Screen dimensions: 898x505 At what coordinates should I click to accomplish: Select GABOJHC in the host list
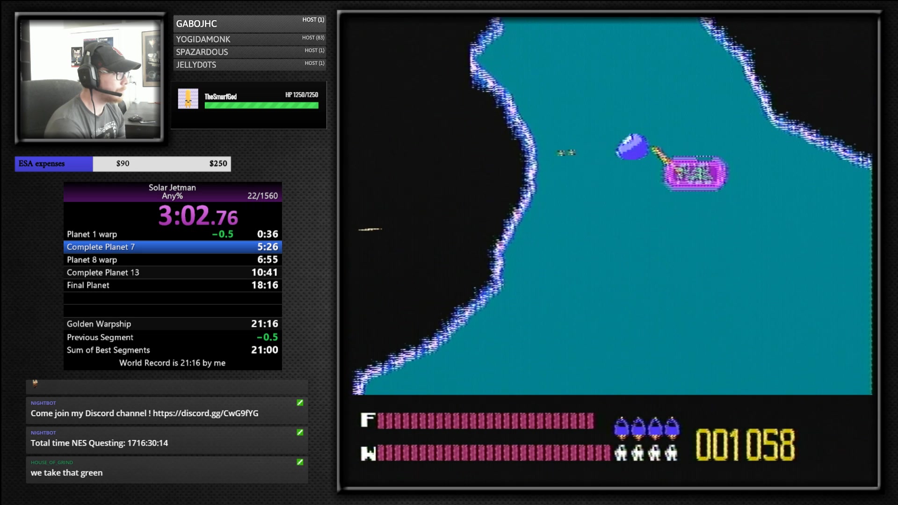click(x=249, y=24)
